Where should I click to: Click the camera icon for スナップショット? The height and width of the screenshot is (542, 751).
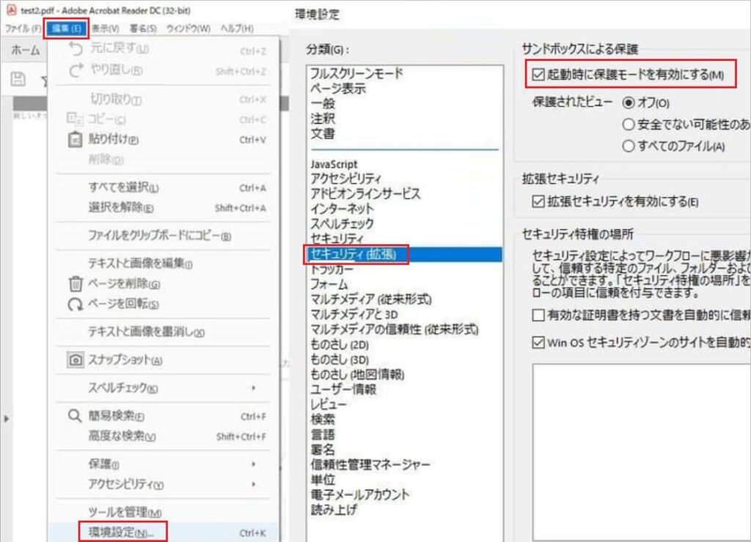coord(76,360)
